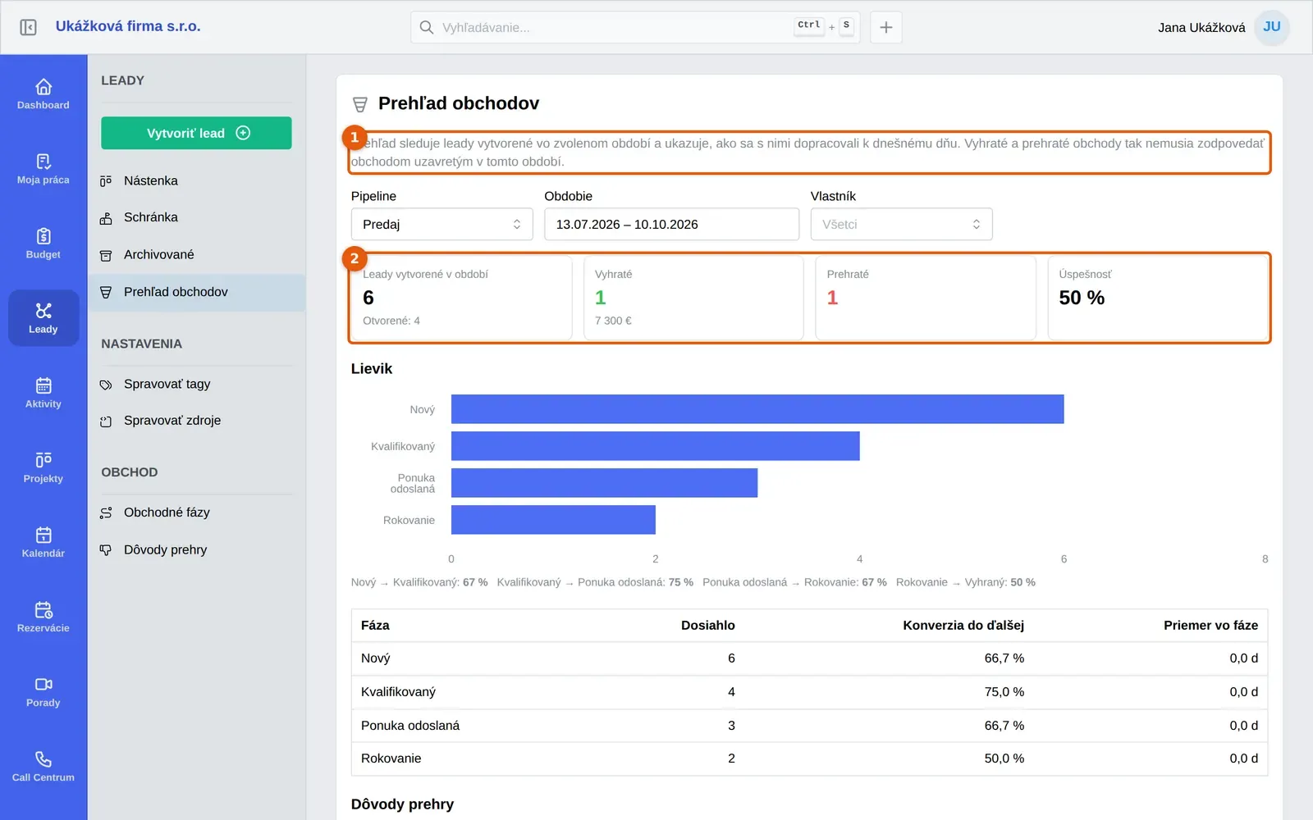Open the Vlastník dropdown showing Všetci
Viewport: 1313px width, 820px height.
coord(901,224)
